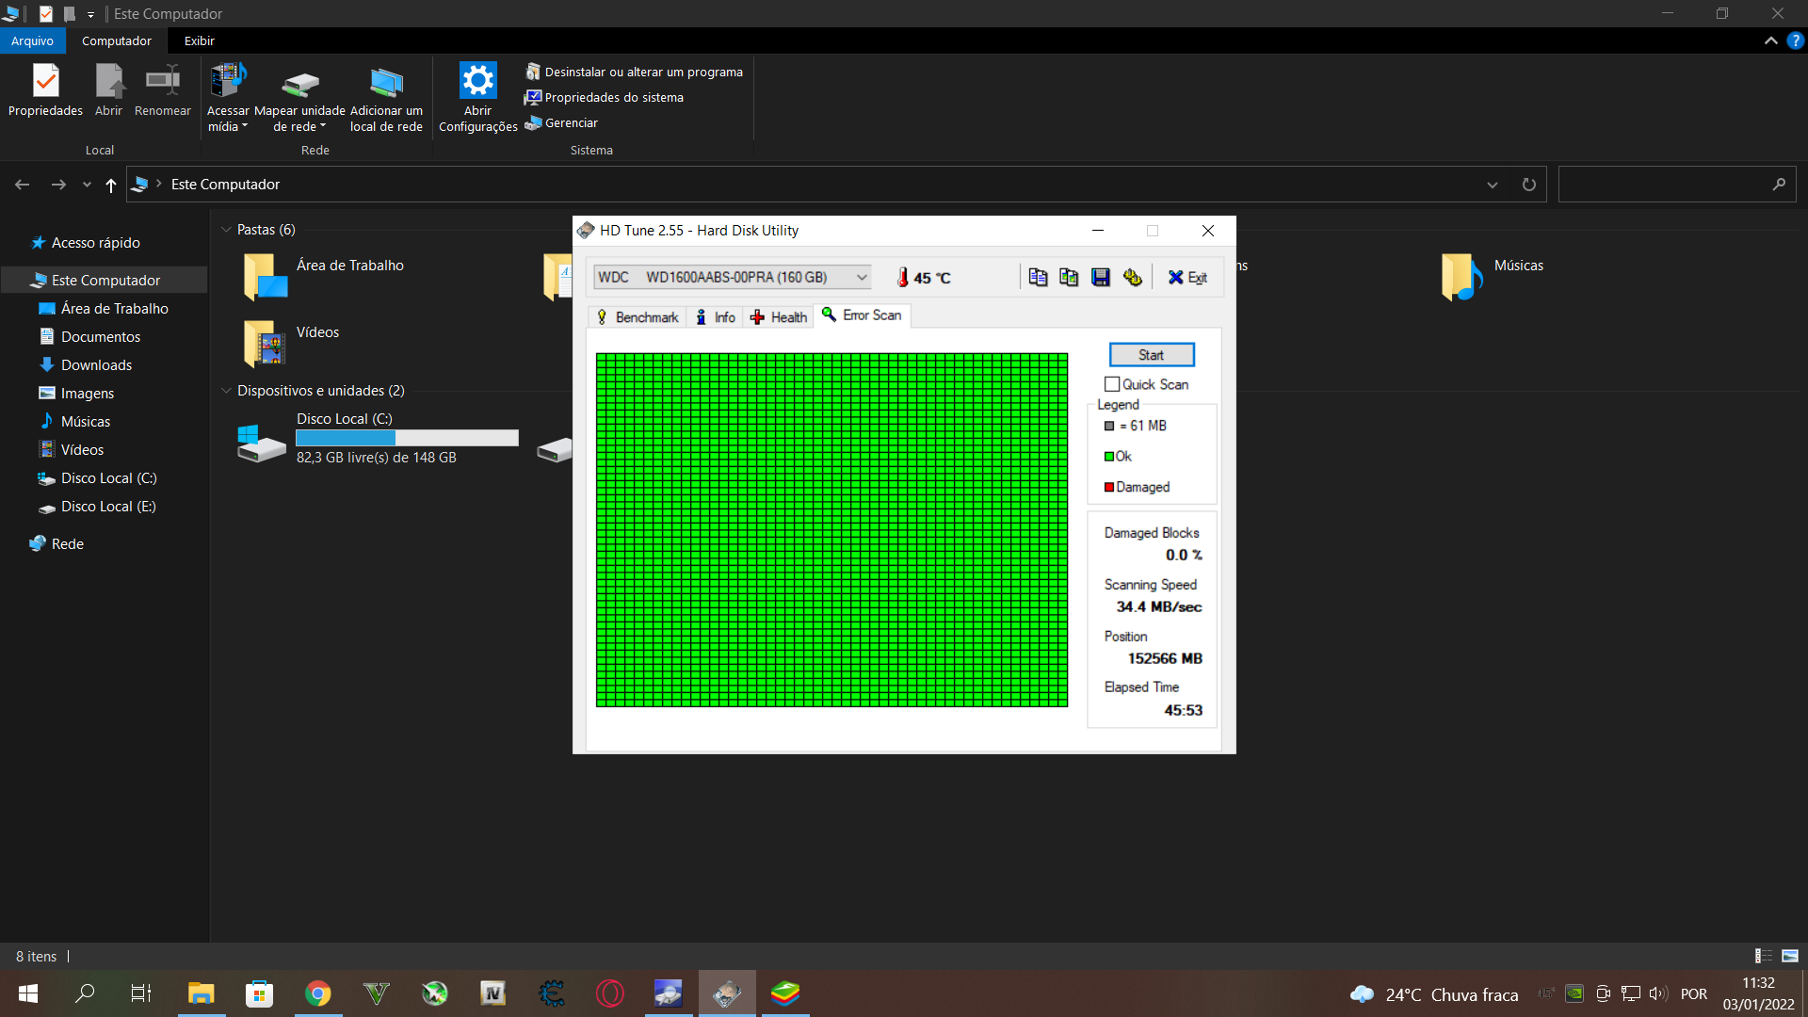
Task: Open the WDC drive selection dropdown
Action: (x=732, y=277)
